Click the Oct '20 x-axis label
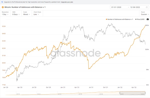Viewport: 150px width, 98px height. click(x=48, y=88)
